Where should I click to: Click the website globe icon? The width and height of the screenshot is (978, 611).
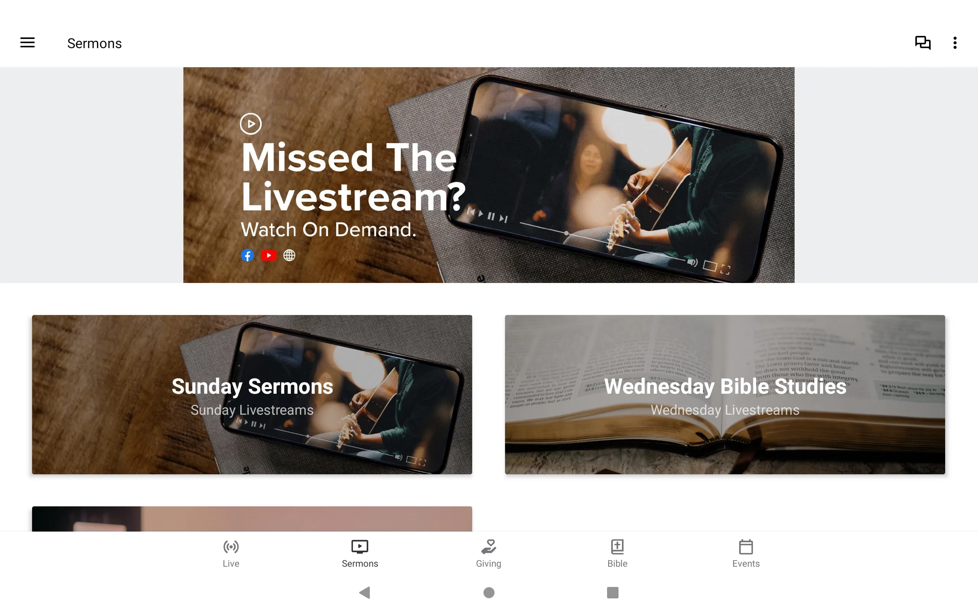point(289,255)
